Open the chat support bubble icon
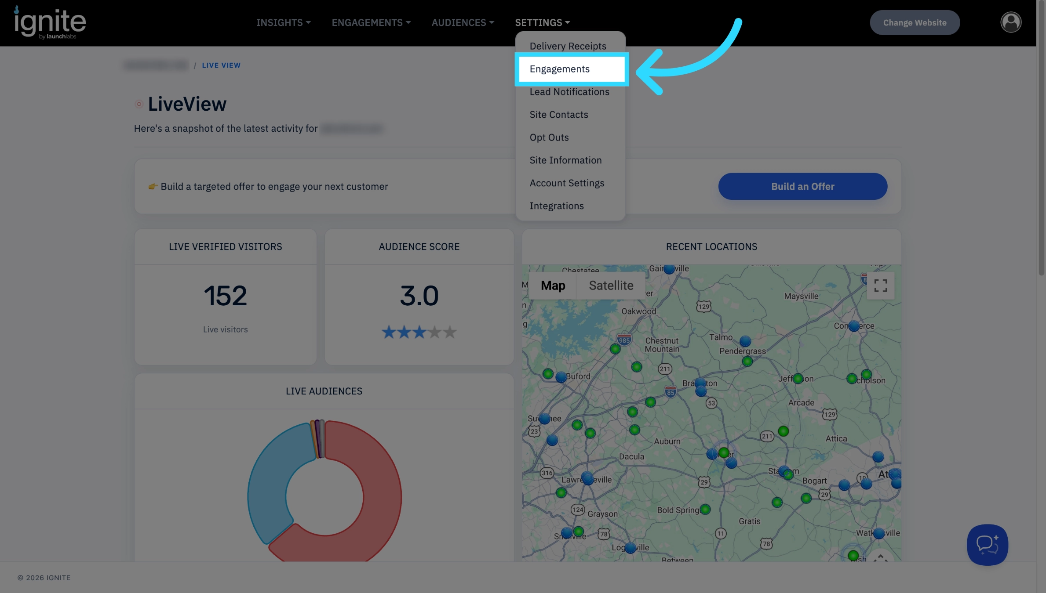The height and width of the screenshot is (593, 1046). [x=987, y=545]
